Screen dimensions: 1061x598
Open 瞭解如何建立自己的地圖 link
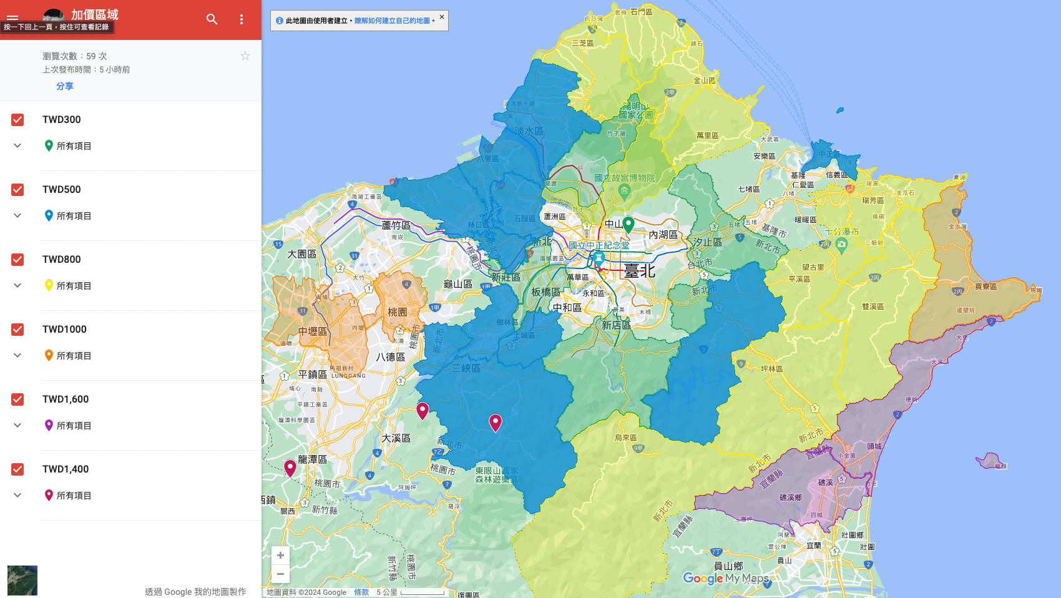point(392,21)
